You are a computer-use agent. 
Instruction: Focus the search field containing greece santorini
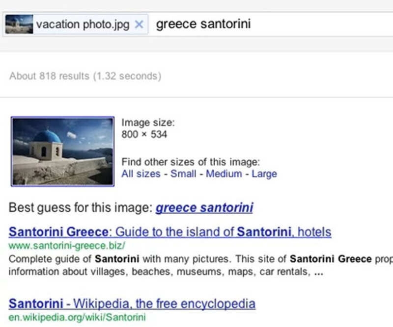270,24
